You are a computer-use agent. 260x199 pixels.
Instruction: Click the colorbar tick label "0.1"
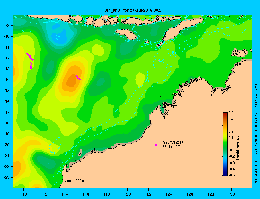pos(231,138)
